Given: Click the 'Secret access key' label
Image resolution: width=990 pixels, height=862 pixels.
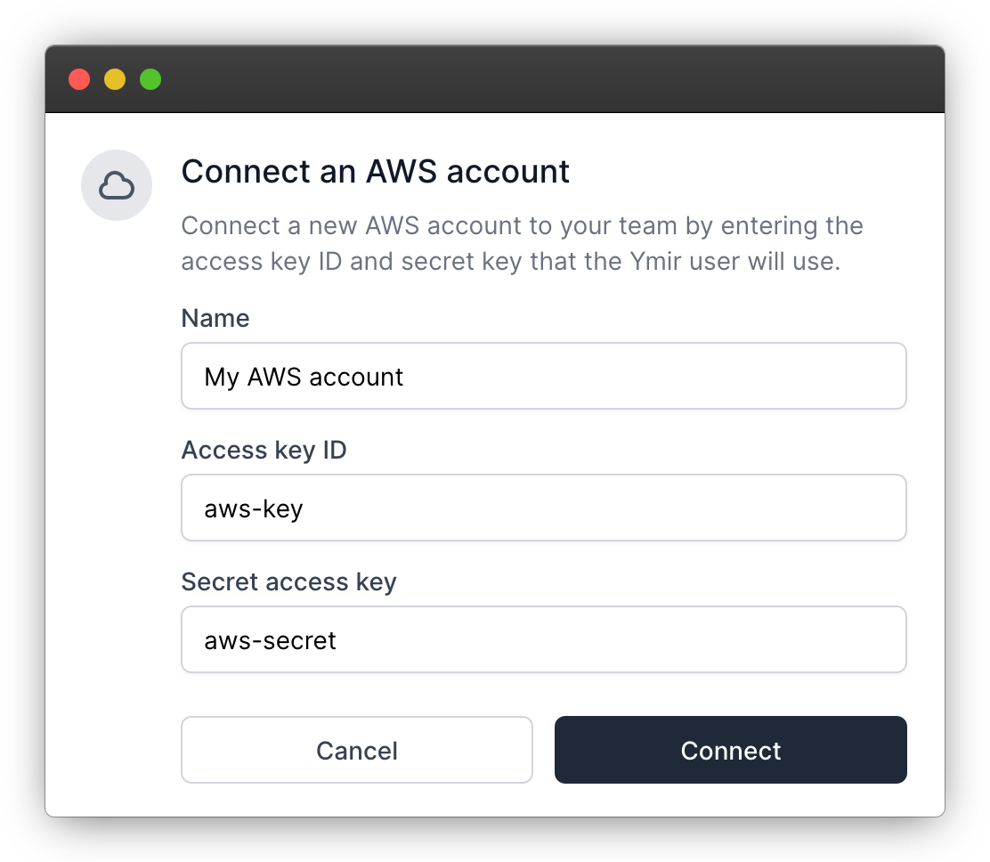Looking at the screenshot, I should pyautogui.click(x=288, y=581).
